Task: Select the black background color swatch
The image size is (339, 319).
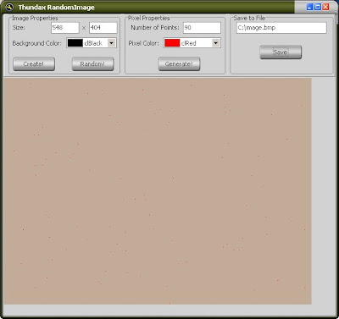Action: 75,43
